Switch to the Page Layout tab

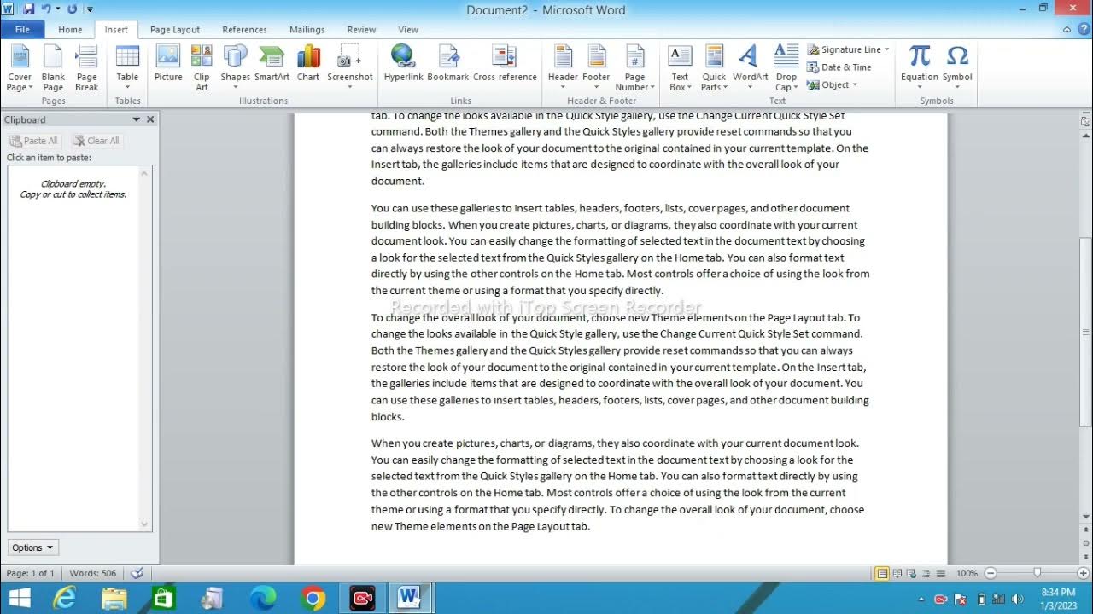[175, 29]
